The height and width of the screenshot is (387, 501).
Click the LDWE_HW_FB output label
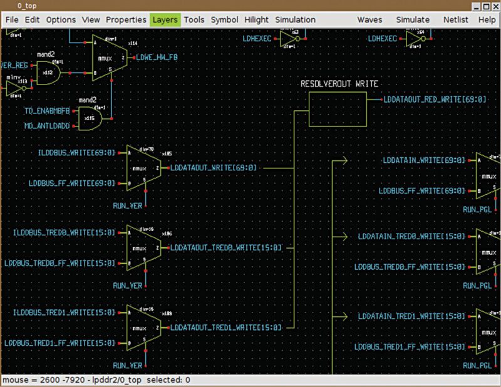153,57
